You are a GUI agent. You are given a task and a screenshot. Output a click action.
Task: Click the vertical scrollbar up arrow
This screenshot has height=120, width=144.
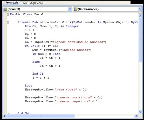pos(140,16)
